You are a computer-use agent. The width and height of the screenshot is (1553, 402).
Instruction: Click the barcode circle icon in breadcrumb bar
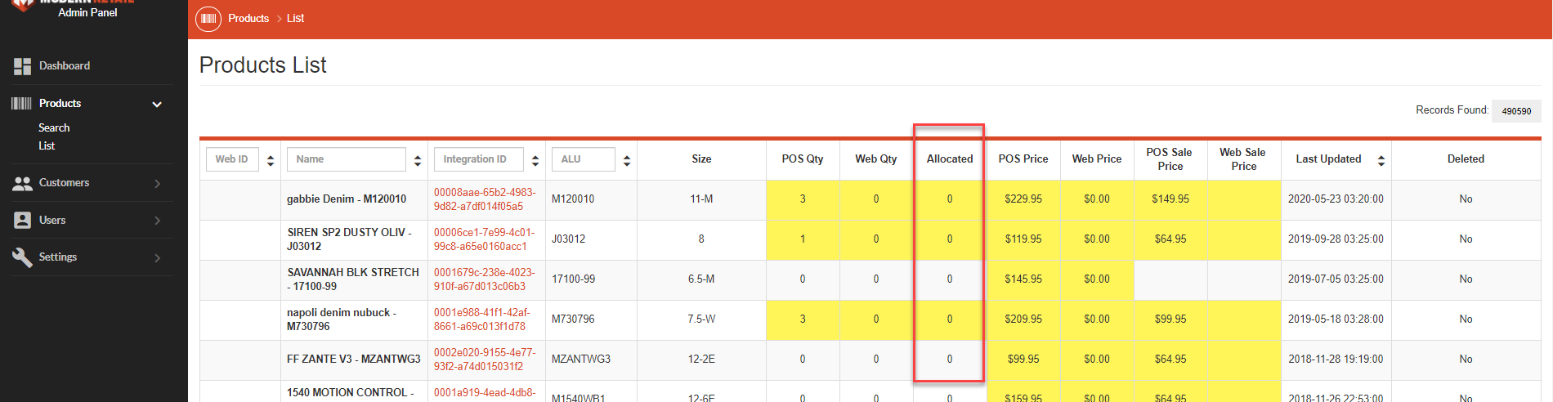click(208, 18)
